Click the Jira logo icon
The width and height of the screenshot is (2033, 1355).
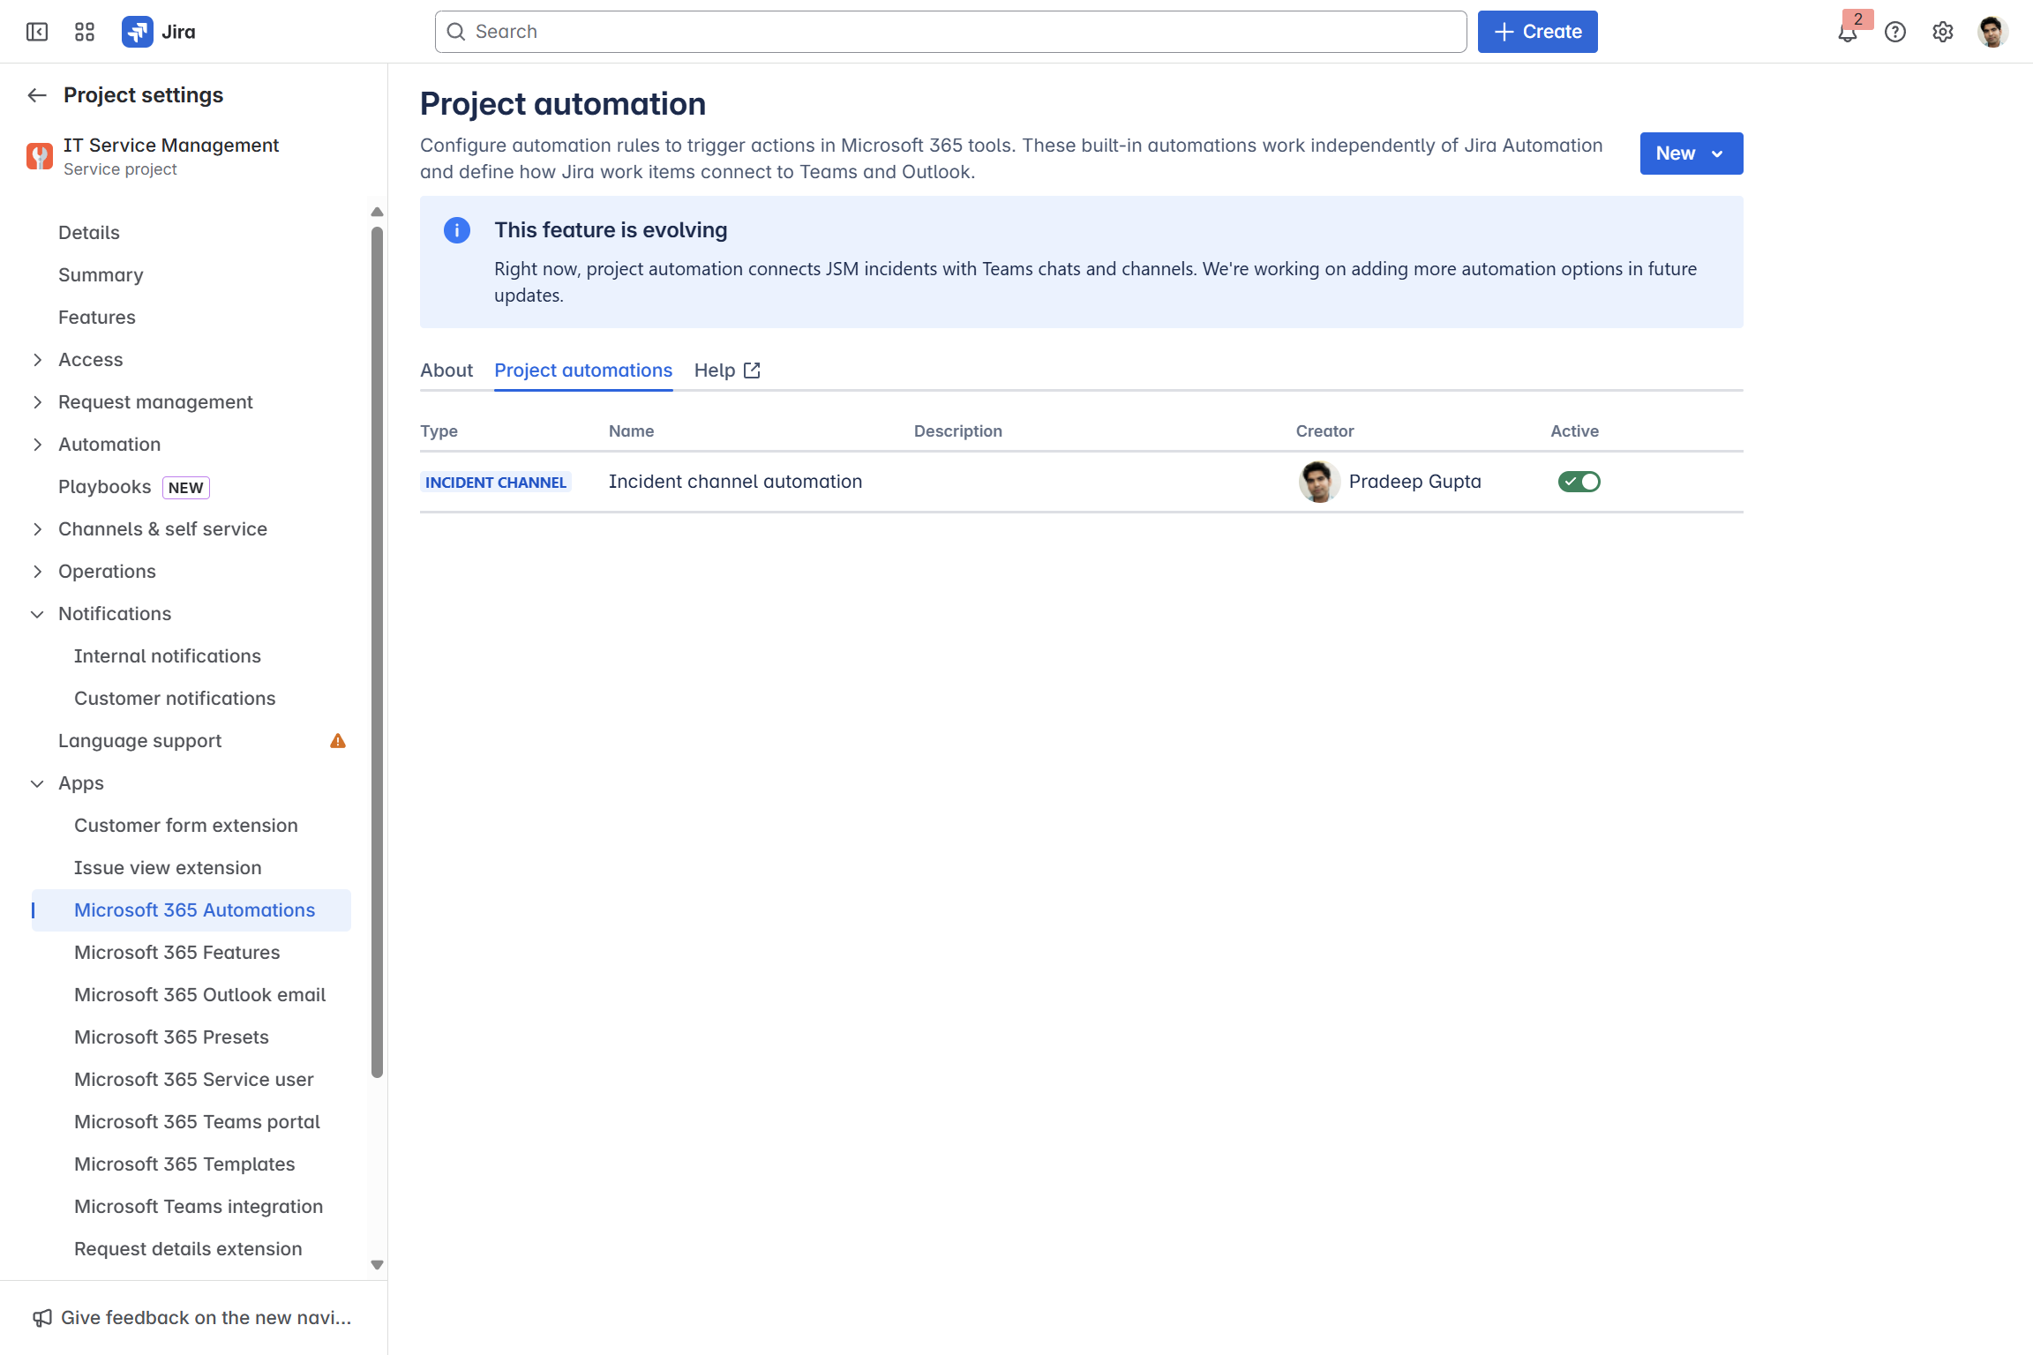[138, 32]
